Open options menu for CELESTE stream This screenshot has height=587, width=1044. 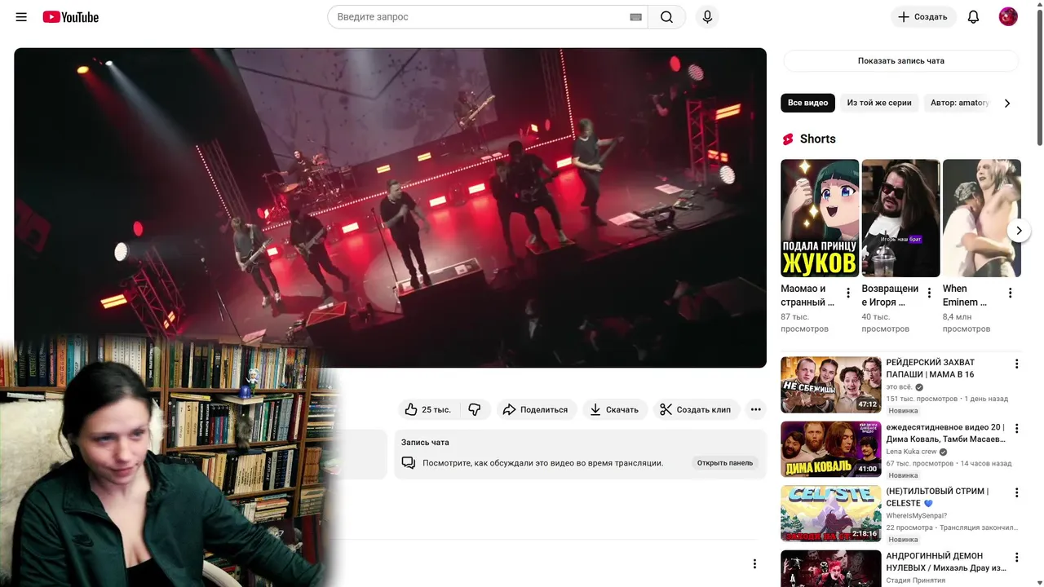1016,492
